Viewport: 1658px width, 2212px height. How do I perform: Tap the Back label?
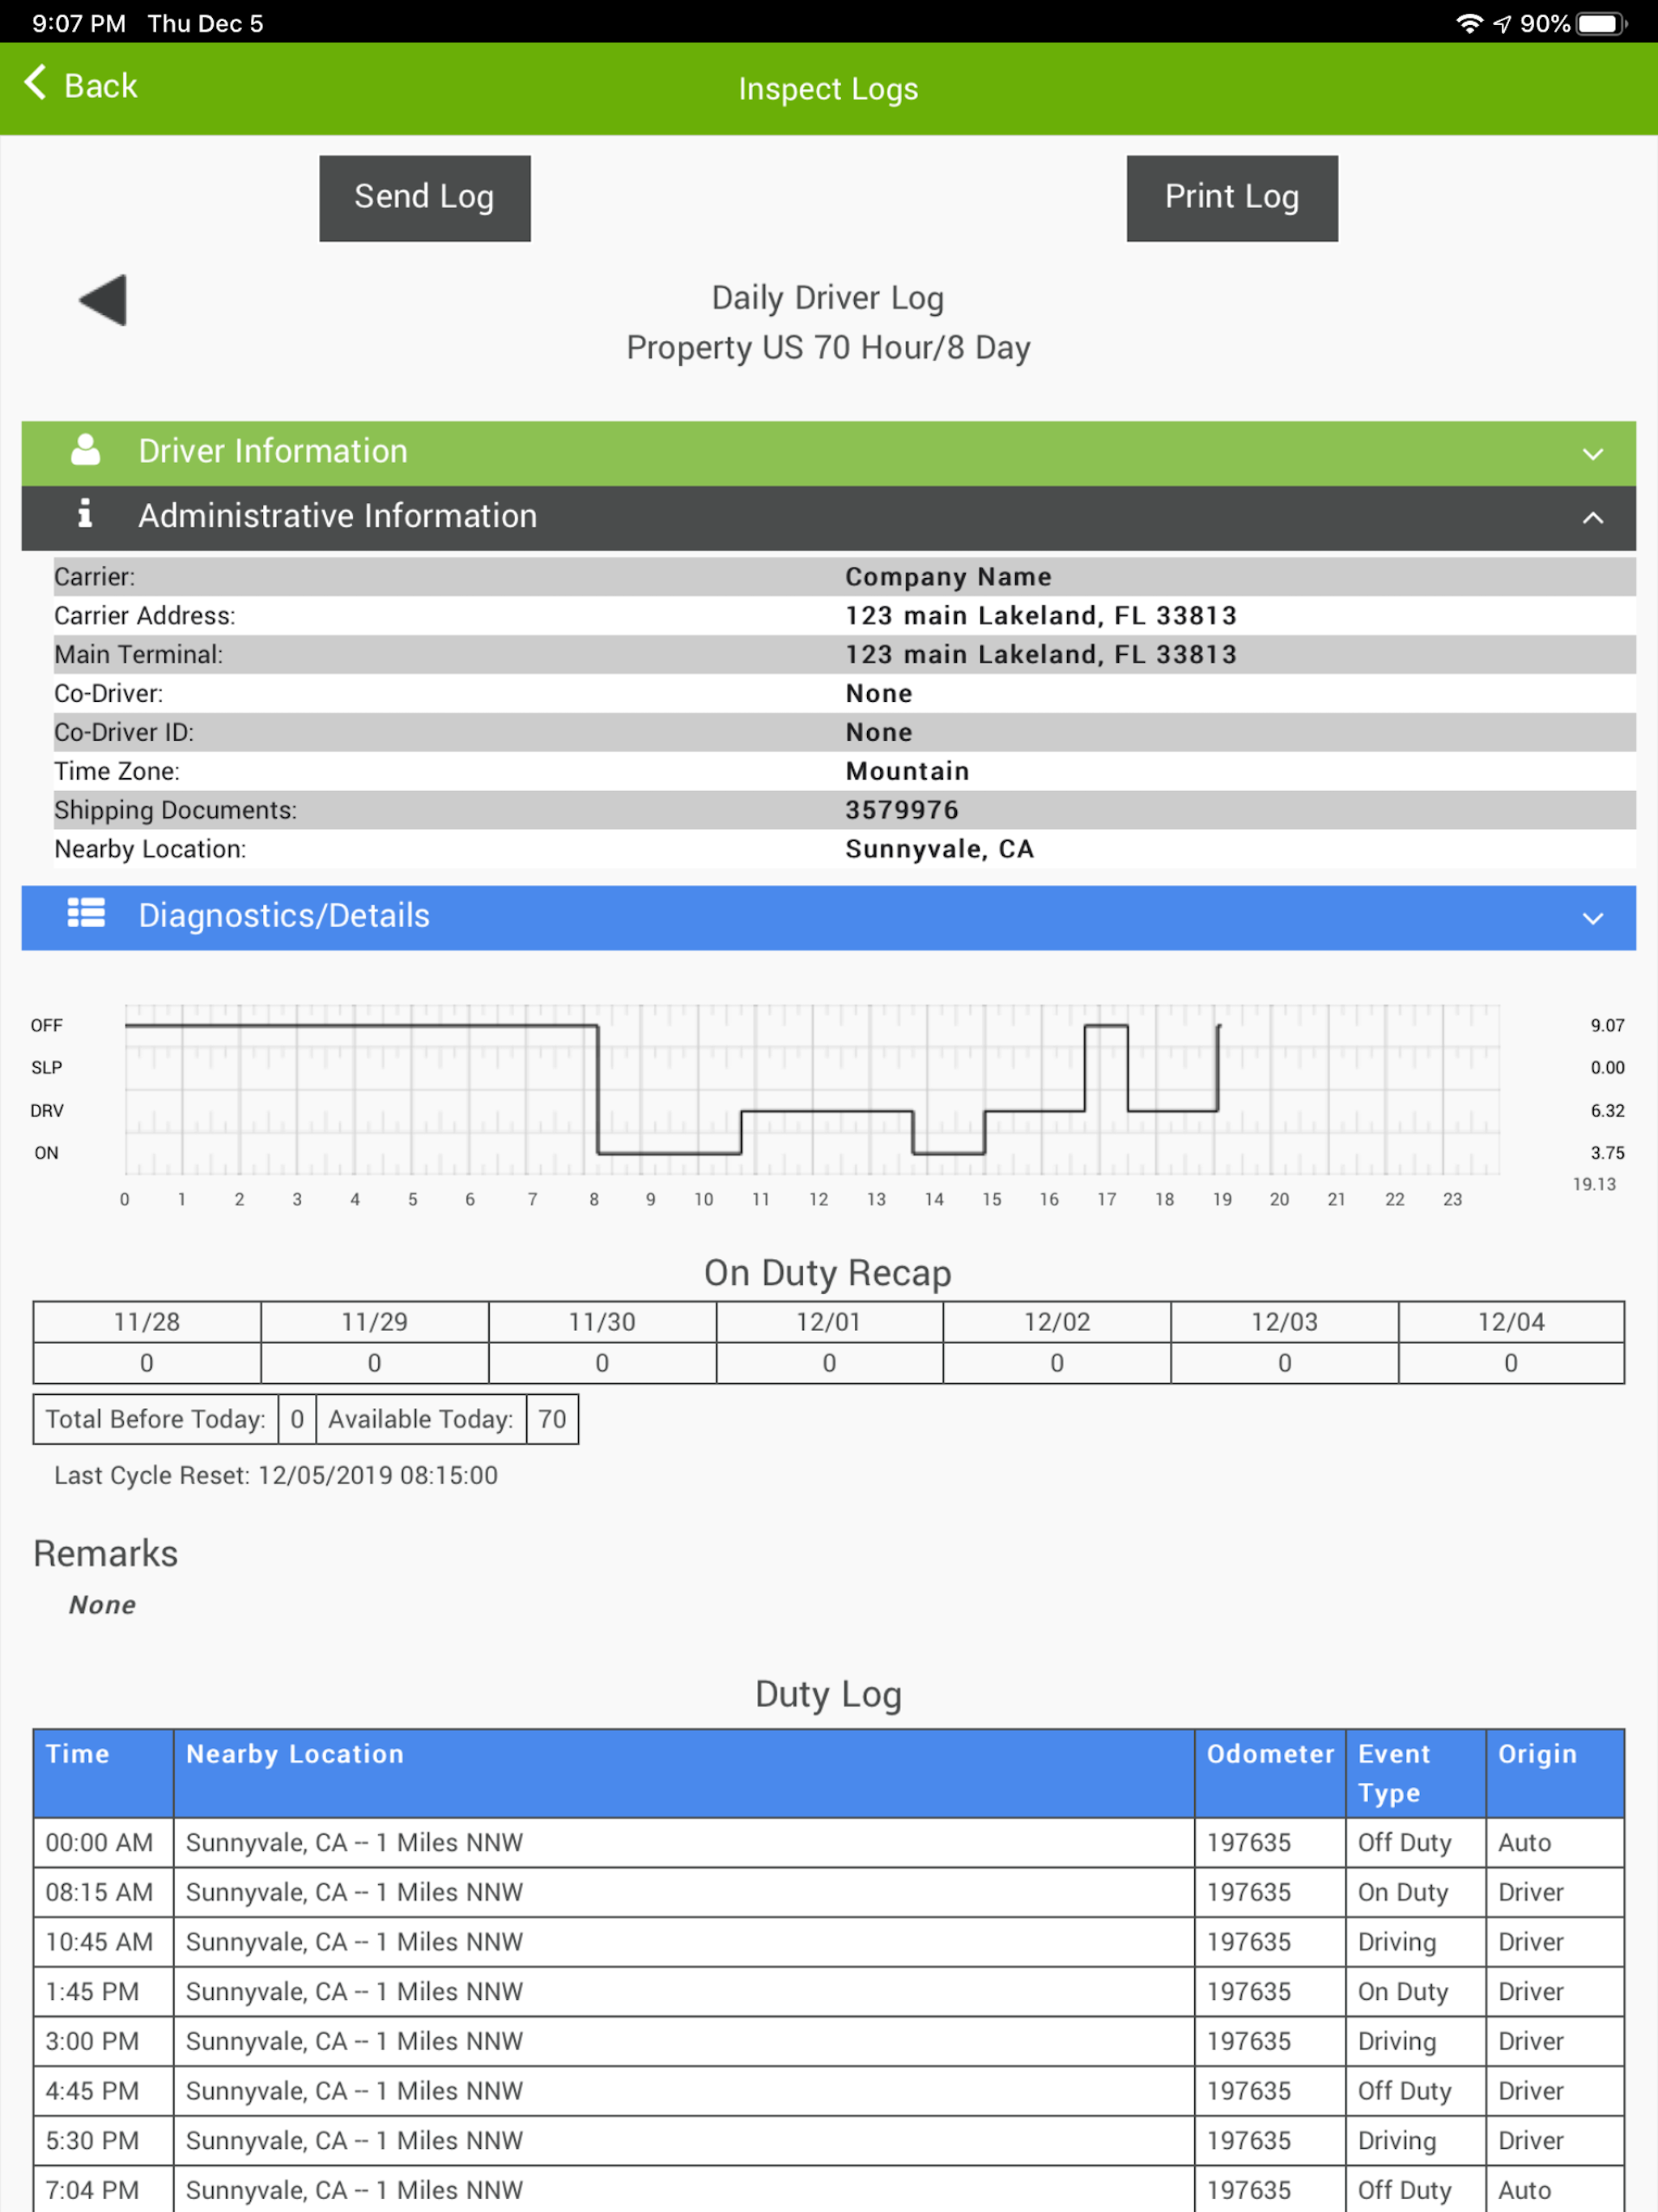coord(100,86)
